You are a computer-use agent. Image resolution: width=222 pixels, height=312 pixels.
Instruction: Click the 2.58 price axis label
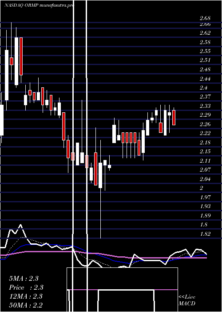point(205,42)
